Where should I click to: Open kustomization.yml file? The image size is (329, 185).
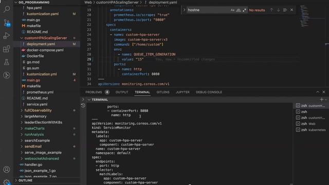[x=42, y=74]
